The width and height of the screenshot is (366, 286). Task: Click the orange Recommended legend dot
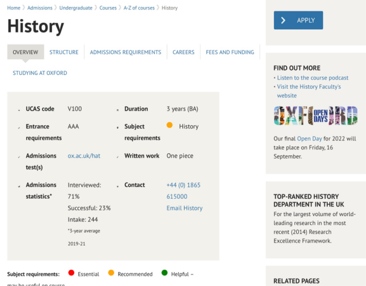coord(111,273)
